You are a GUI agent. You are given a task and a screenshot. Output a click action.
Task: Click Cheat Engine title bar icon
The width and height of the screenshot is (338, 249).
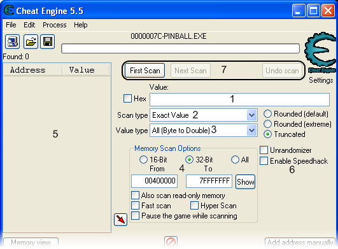tap(9, 10)
